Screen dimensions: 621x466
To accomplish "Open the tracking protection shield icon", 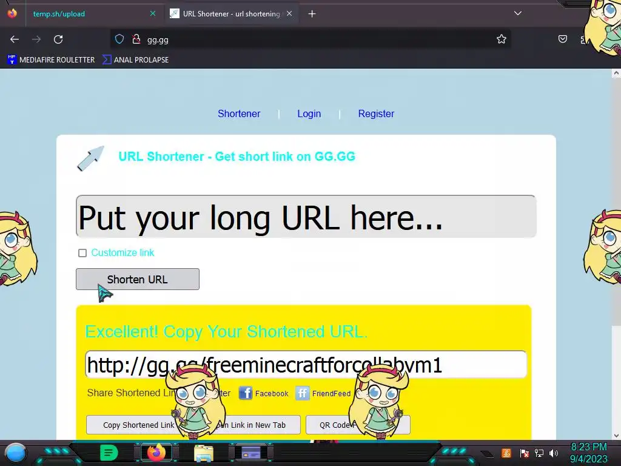I will 119,39.
